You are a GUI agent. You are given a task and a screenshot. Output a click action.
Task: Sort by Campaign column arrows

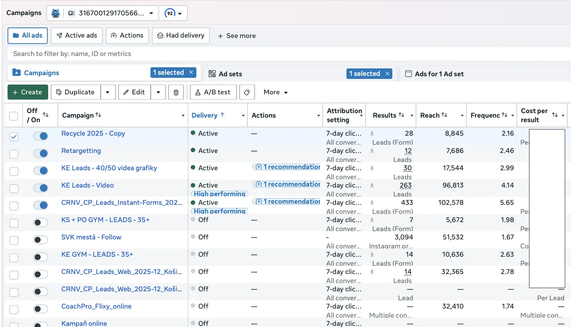coord(98,115)
